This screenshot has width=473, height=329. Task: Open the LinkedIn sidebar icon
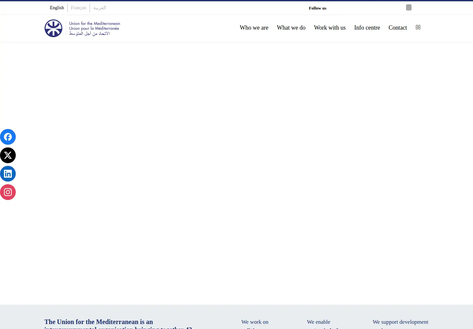[x=8, y=174]
